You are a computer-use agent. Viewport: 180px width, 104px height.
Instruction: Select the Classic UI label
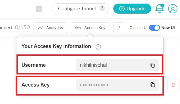coord(138,28)
